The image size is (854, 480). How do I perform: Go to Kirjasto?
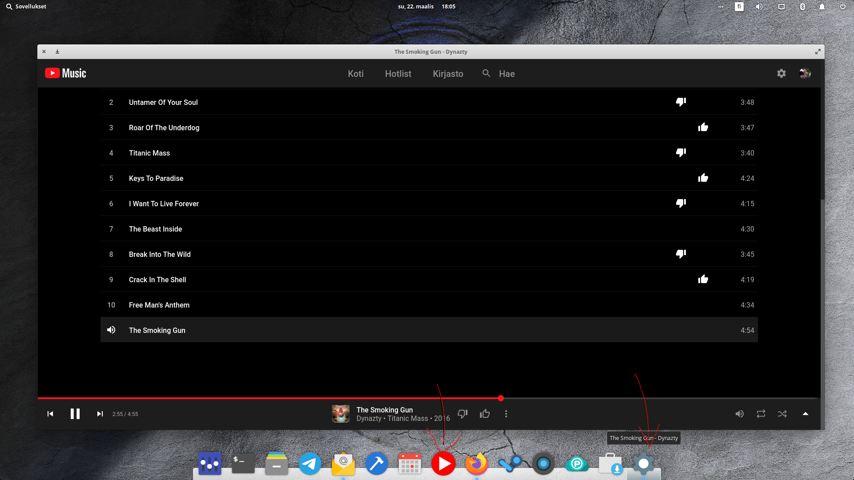tap(448, 74)
